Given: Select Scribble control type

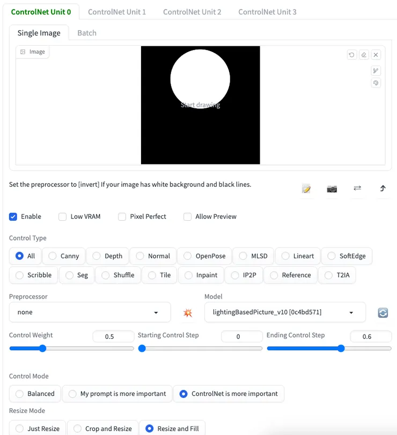Looking at the screenshot, I should [34, 275].
